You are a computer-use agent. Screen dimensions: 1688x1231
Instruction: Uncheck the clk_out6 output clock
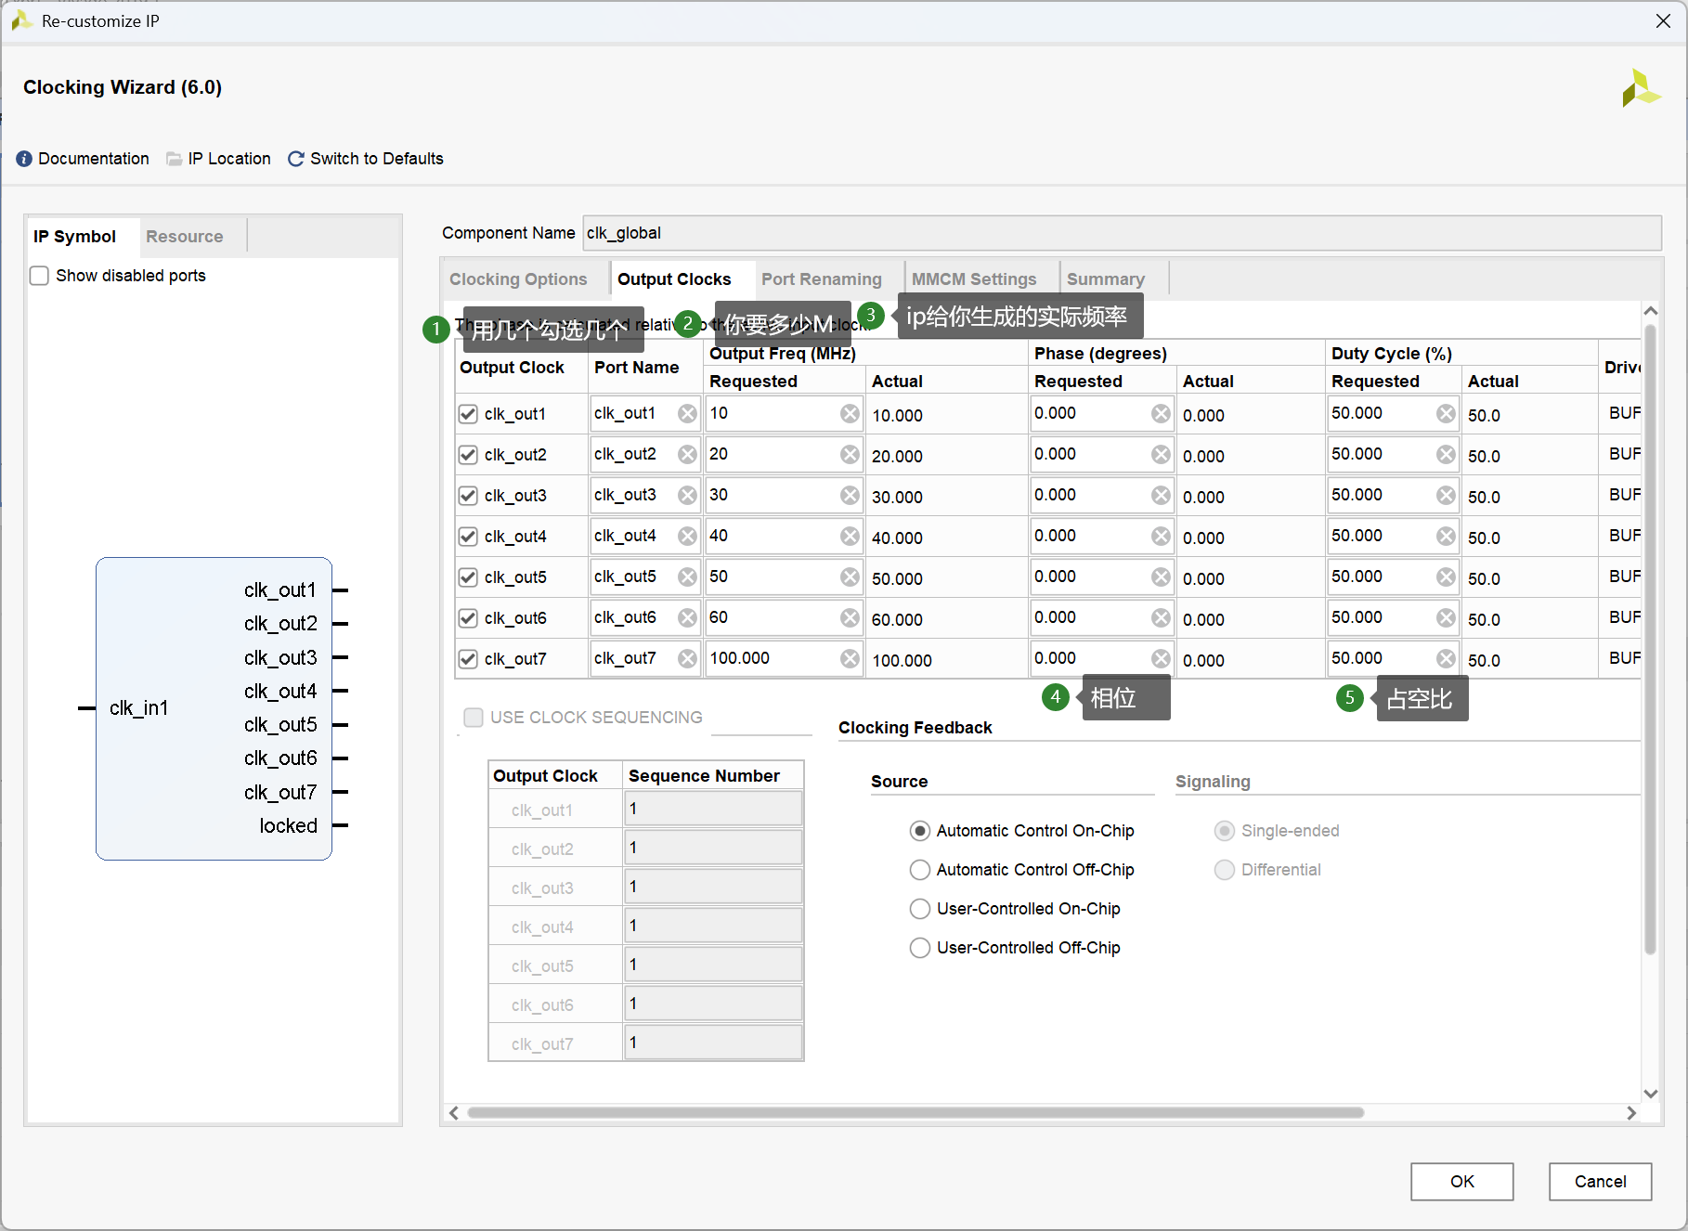tap(468, 618)
